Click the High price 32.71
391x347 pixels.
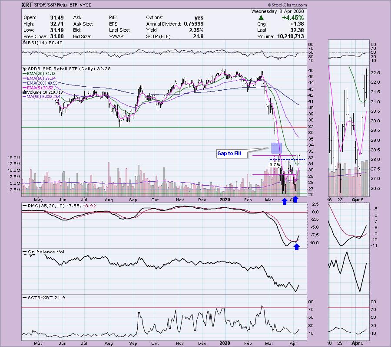click(57, 24)
